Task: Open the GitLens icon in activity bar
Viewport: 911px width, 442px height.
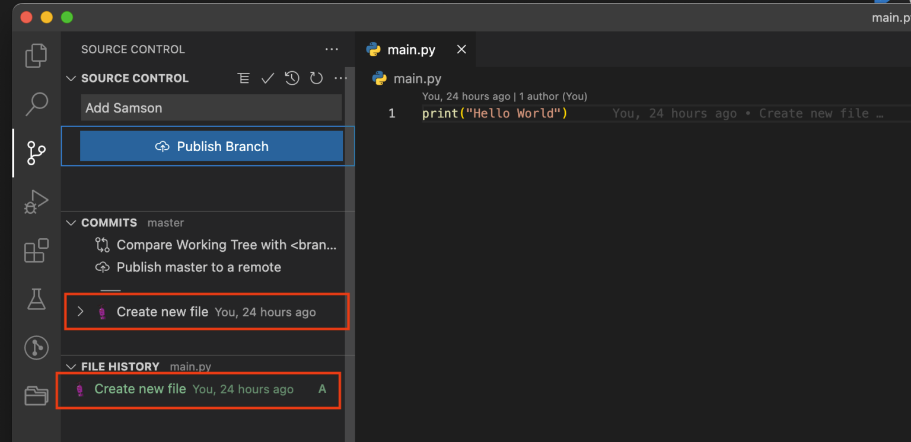Action: click(x=36, y=348)
